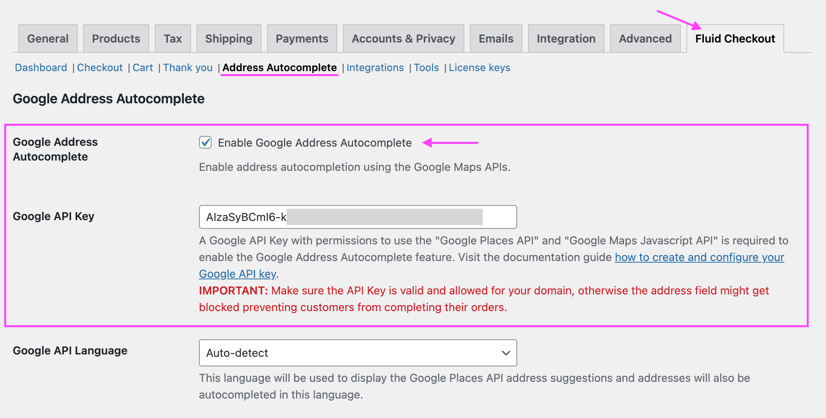
Task: Disable Google Address Autocomplete checkbox
Action: coord(205,143)
